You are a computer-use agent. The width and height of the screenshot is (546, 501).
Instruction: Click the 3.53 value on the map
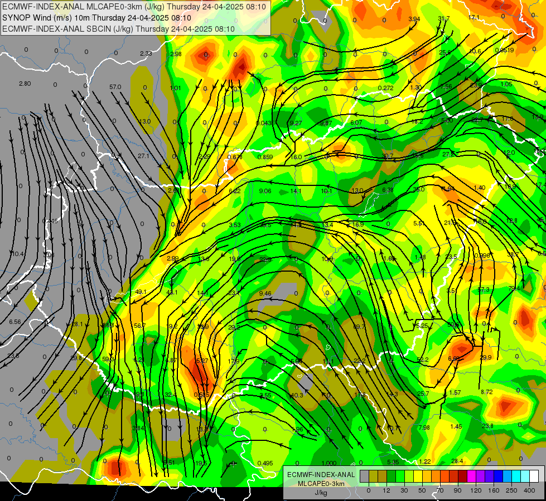pos(235,225)
